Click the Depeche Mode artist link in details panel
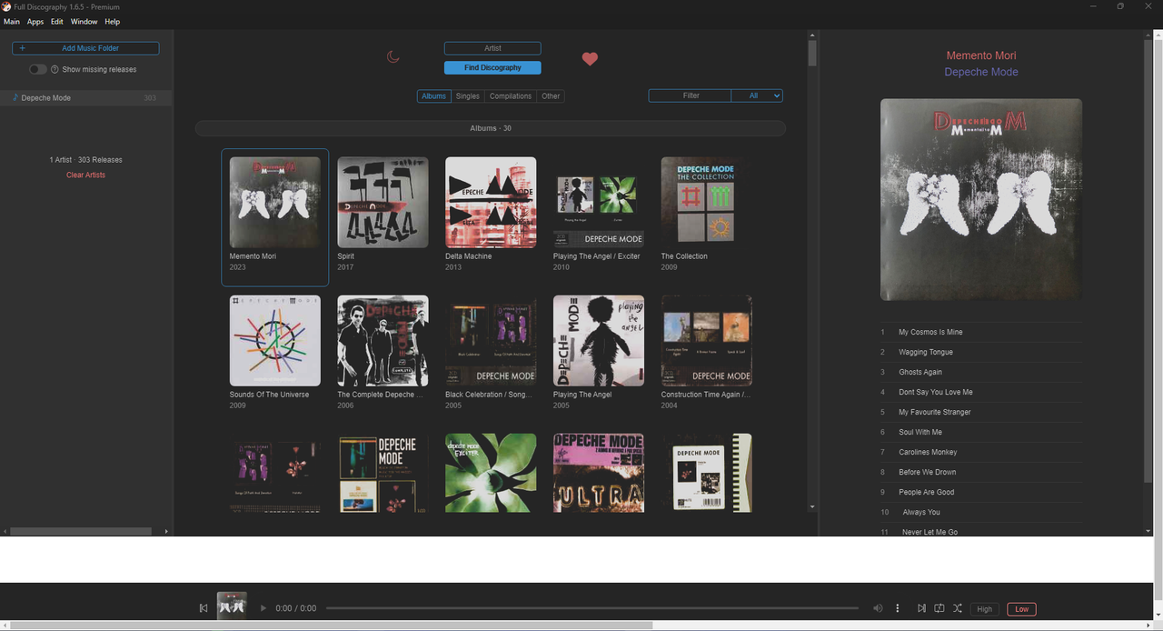Screen dimensions: 1163x631 coord(981,72)
